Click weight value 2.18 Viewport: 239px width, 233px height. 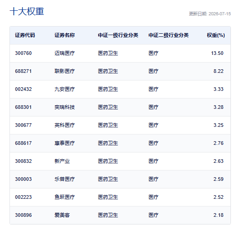[218, 215]
